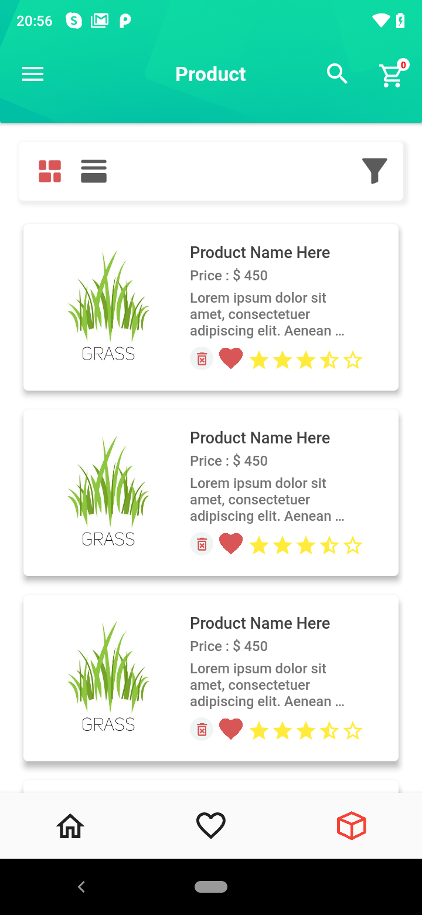Select the Products cube tab

(x=352, y=826)
